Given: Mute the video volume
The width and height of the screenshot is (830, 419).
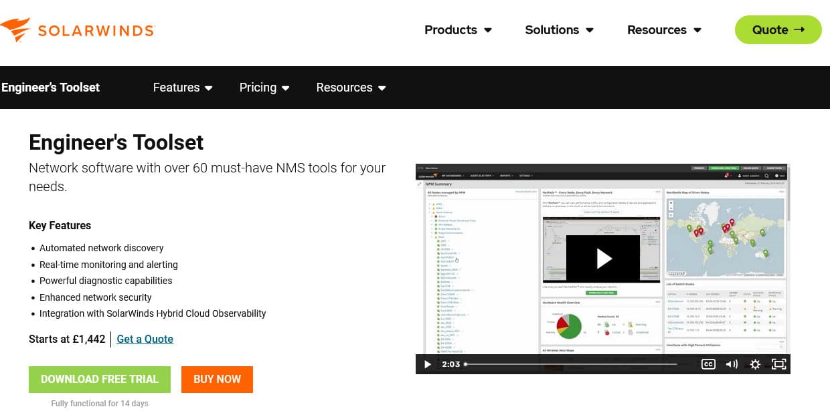Looking at the screenshot, I should (x=732, y=364).
